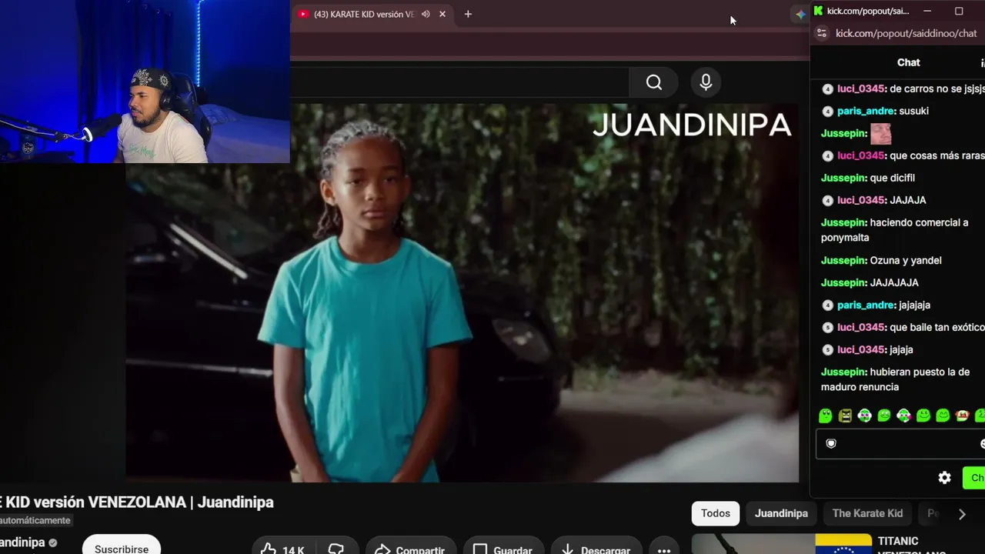The width and height of the screenshot is (985, 554).
Task: Click the webcam overlay of the streamer
Action: tap(145, 82)
